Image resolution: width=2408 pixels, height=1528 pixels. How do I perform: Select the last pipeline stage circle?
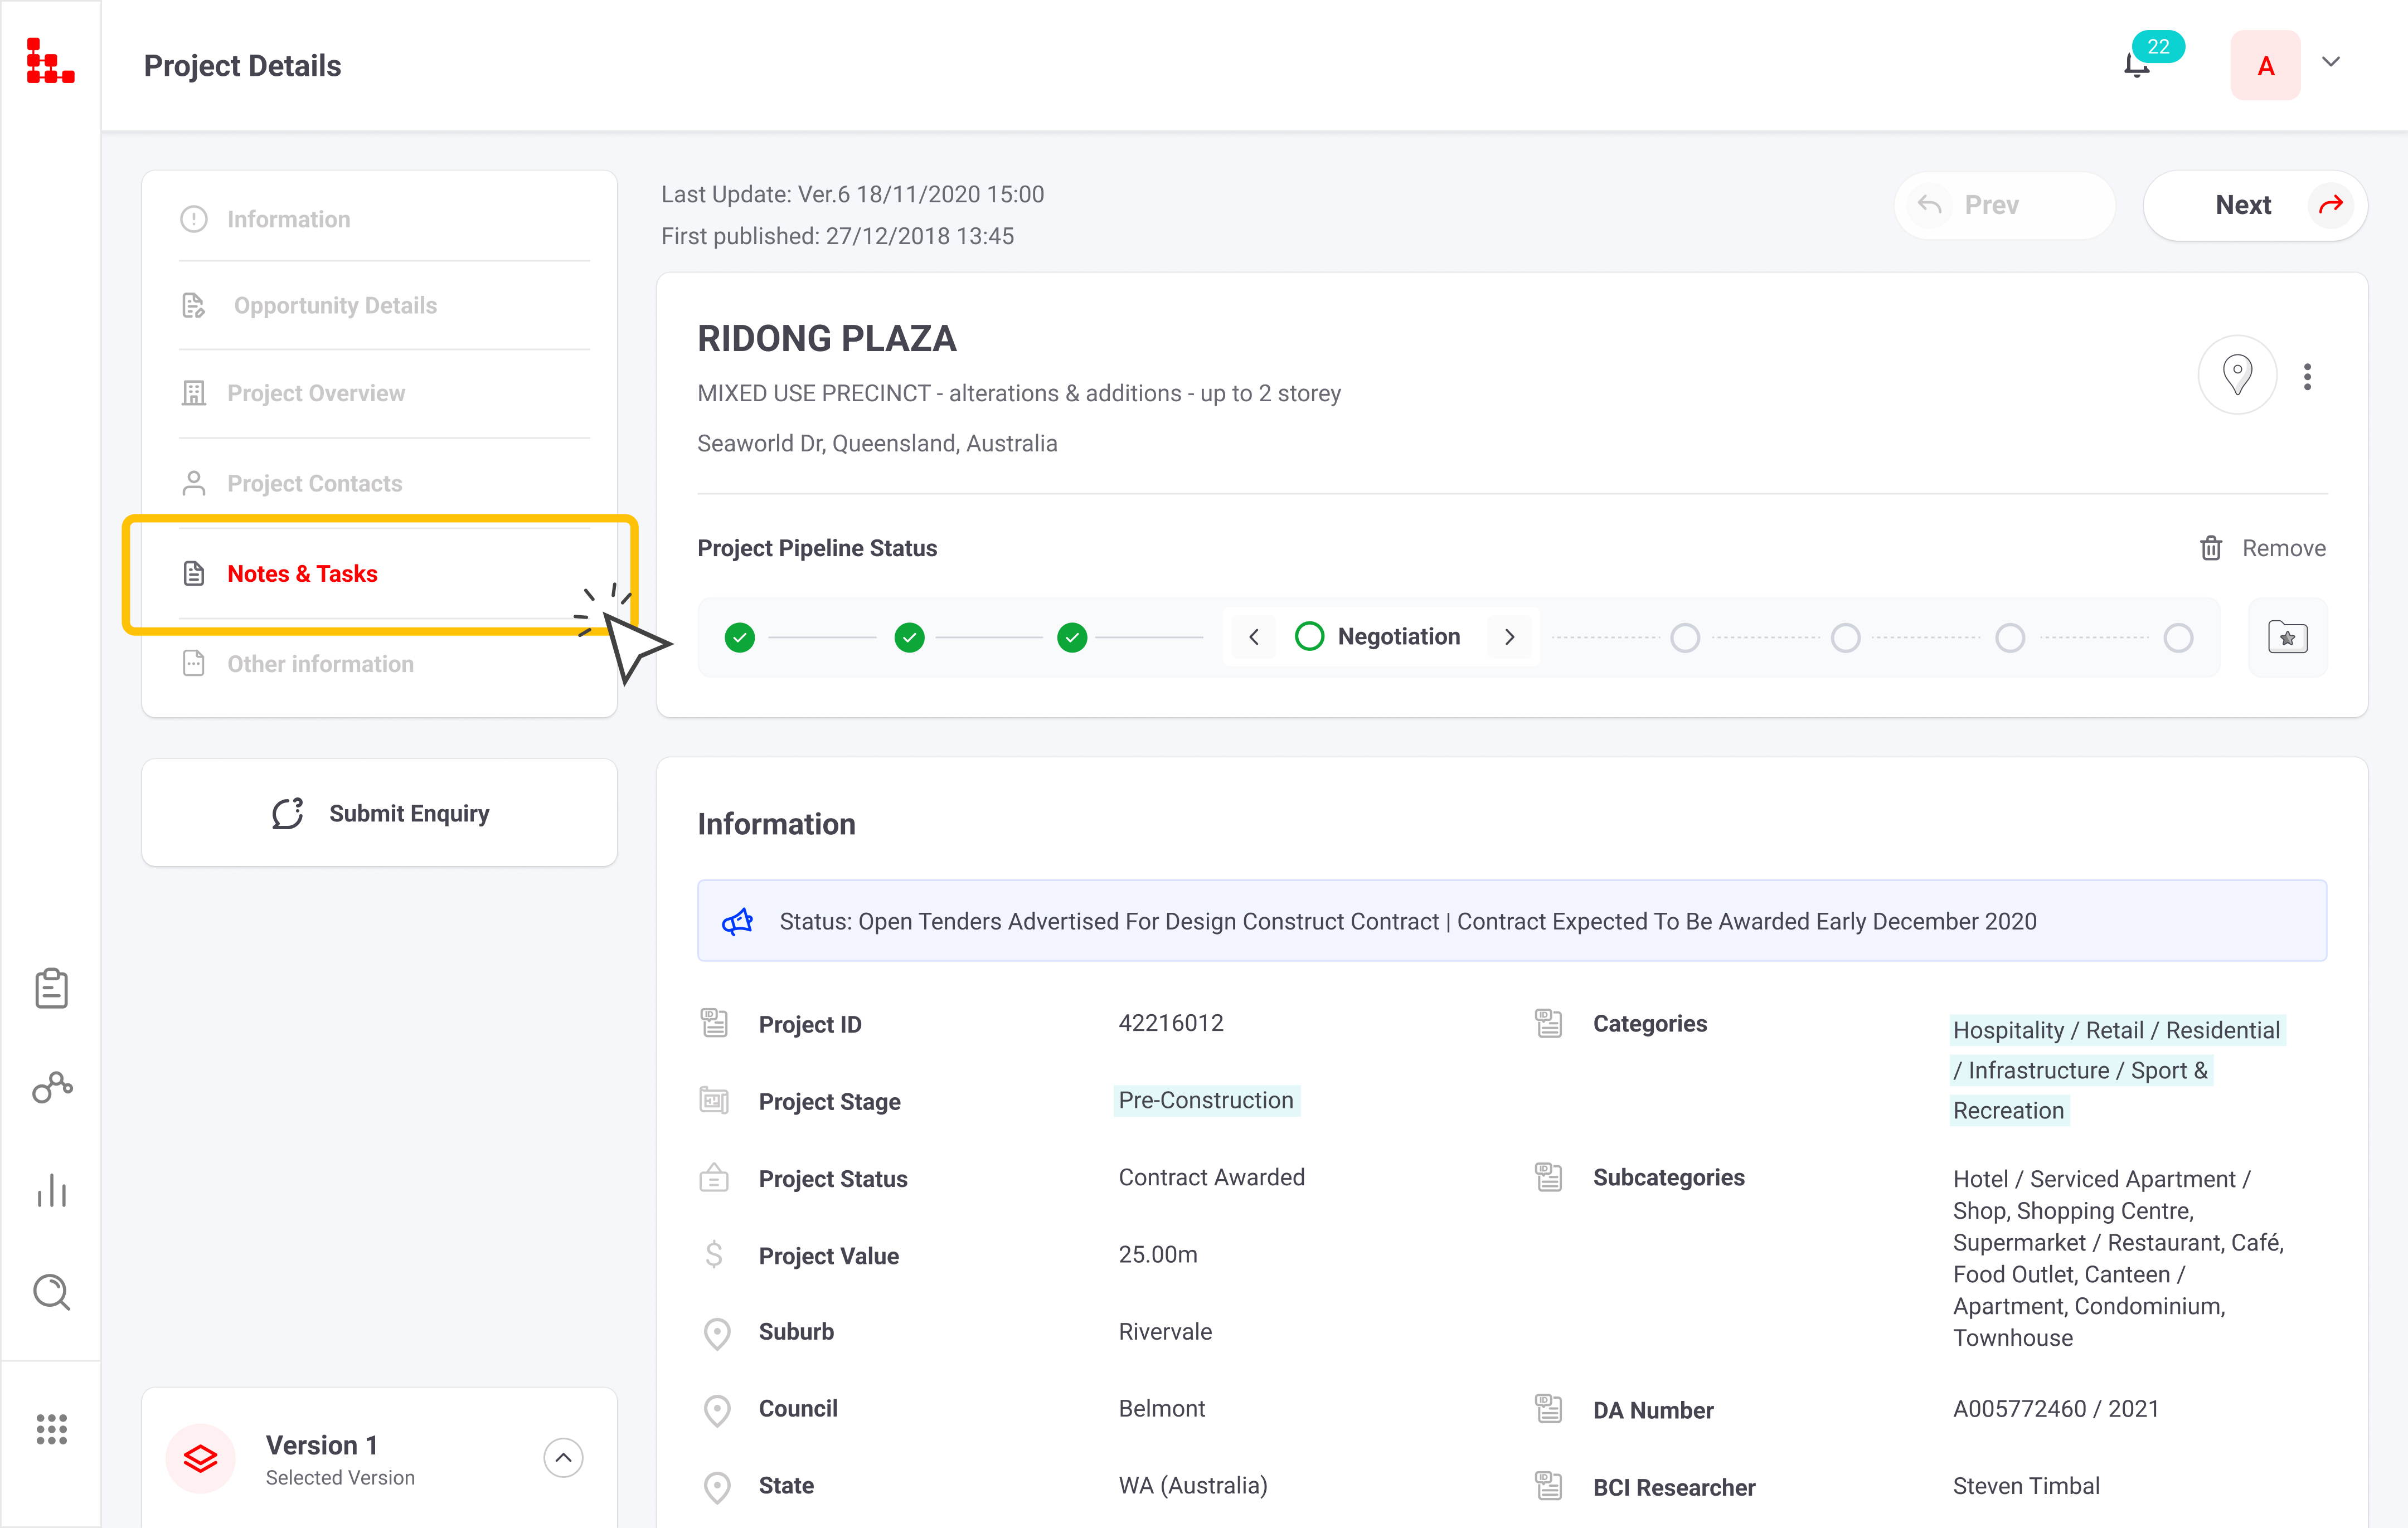click(x=2178, y=637)
